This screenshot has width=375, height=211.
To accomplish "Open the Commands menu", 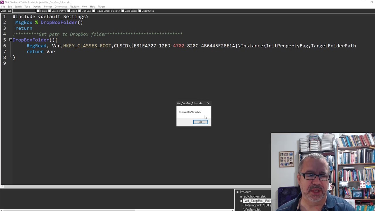I will 61,6.
